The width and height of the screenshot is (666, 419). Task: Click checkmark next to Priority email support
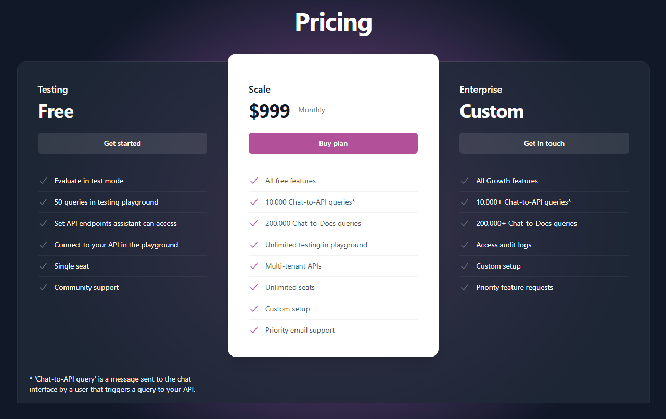[x=254, y=330]
